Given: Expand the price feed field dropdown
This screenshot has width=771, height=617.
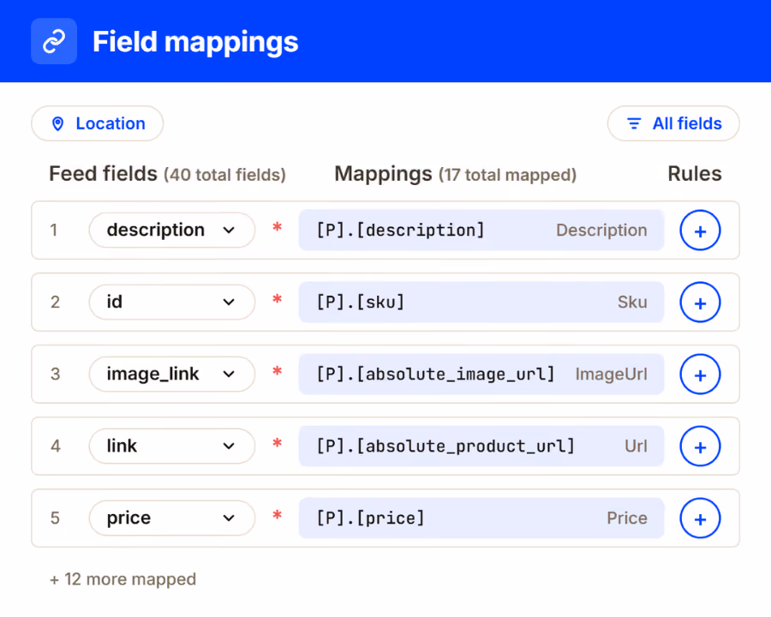Looking at the screenshot, I should tap(172, 518).
